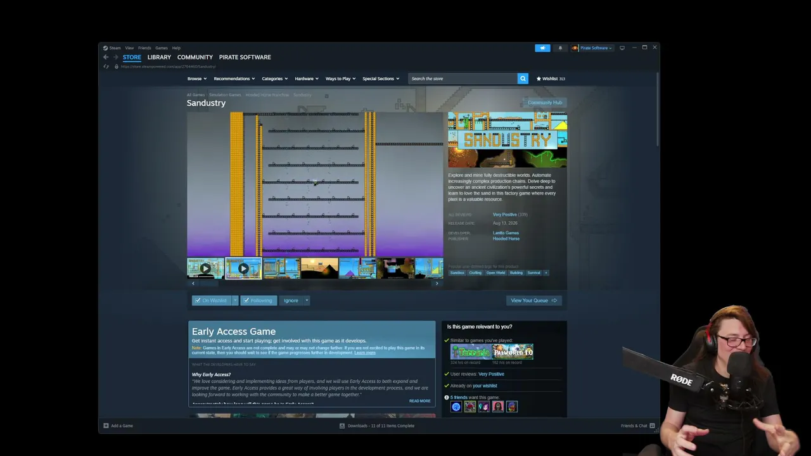Reload the store page with the refresh icon
Viewport: 811px width, 456px height.
pos(106,66)
